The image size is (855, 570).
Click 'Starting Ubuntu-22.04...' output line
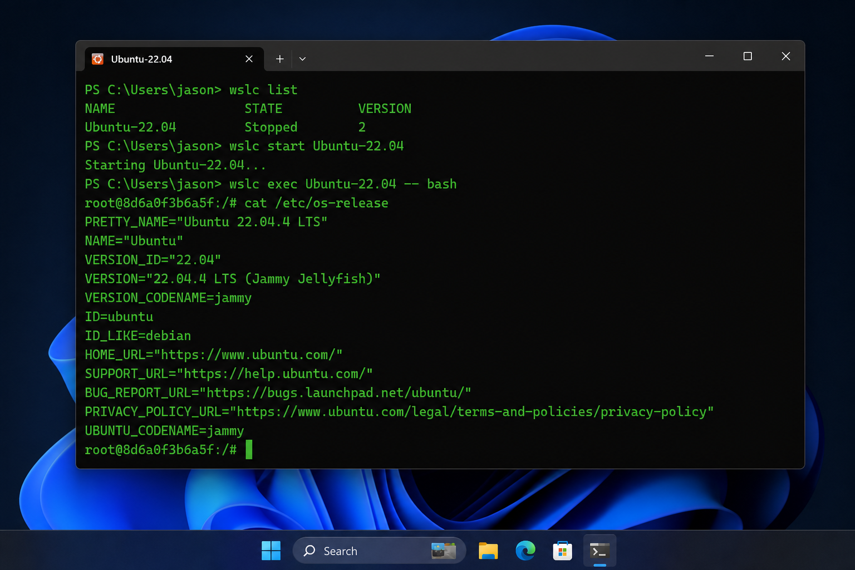[175, 165]
